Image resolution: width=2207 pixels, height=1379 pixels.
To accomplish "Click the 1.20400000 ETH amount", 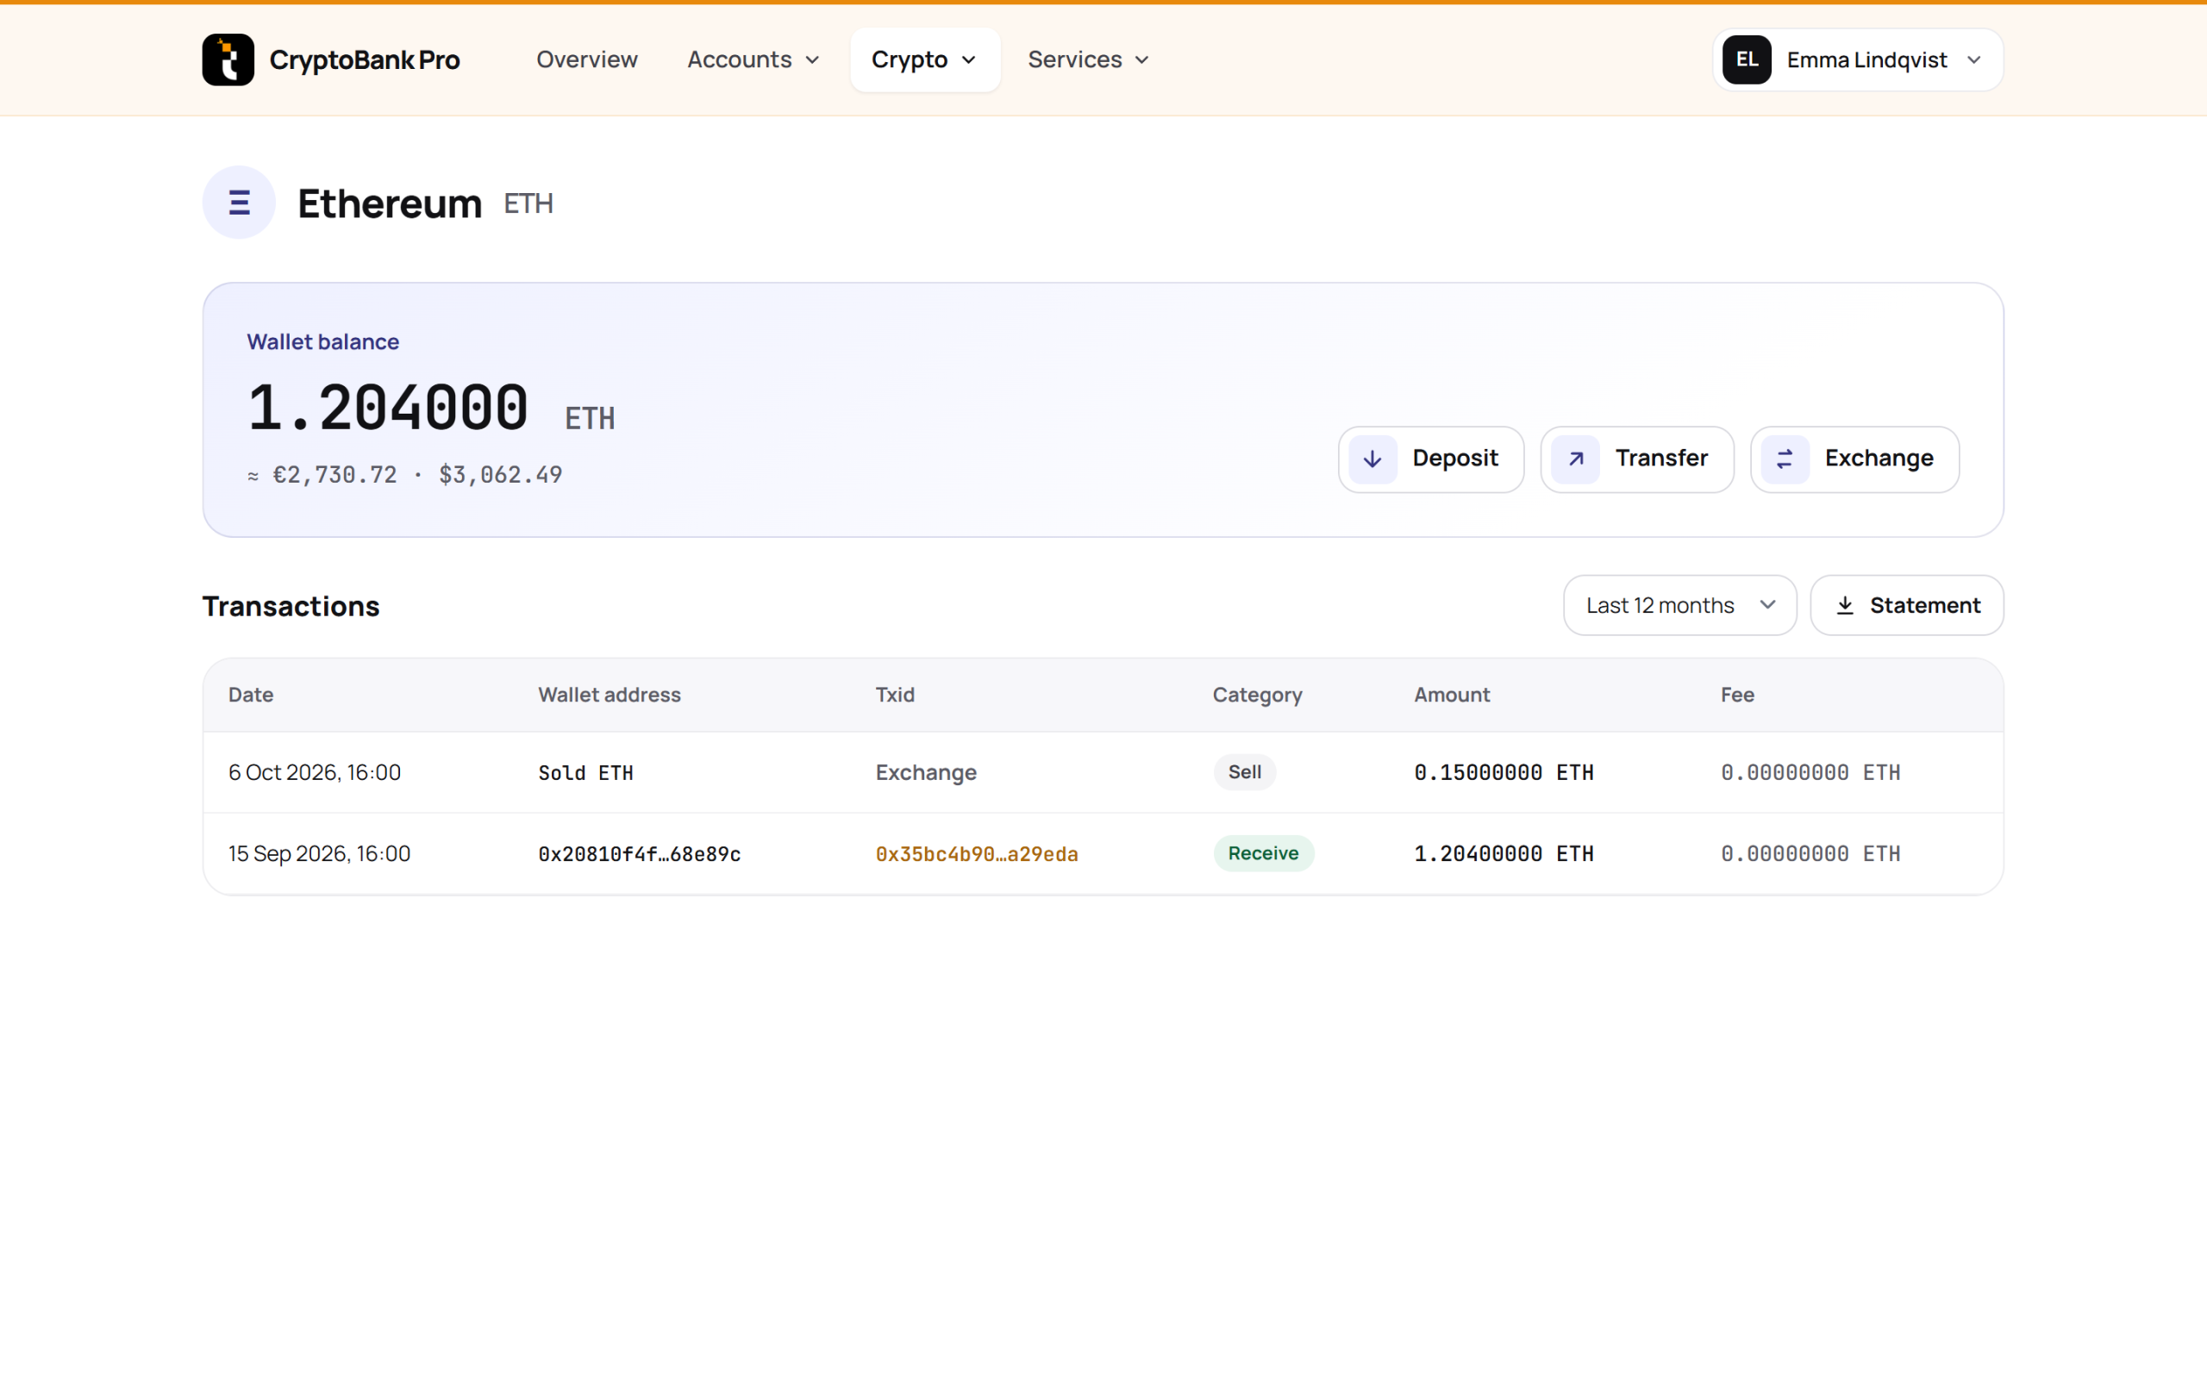I will click(x=1504, y=853).
